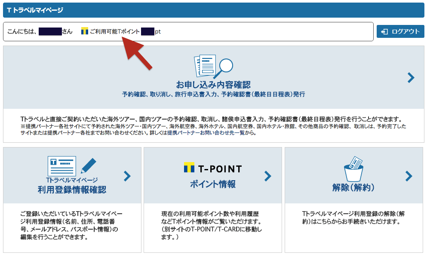
Task: Click the trash bin cancellation icon
Action: click(x=353, y=169)
